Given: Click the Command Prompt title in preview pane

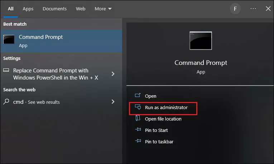Looking at the screenshot, I should pyautogui.click(x=201, y=63).
